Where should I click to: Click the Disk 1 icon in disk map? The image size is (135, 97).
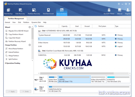point(36,80)
